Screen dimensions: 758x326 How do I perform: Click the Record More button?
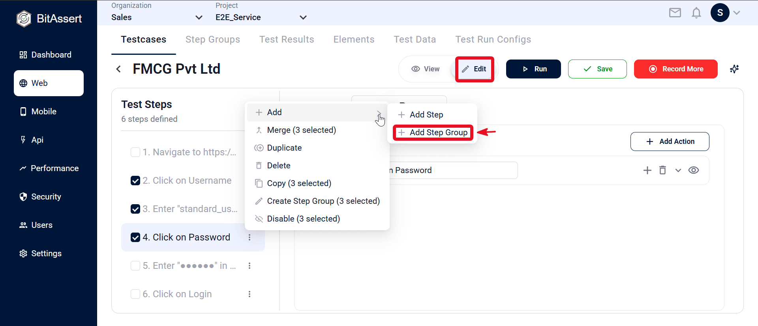pos(676,69)
